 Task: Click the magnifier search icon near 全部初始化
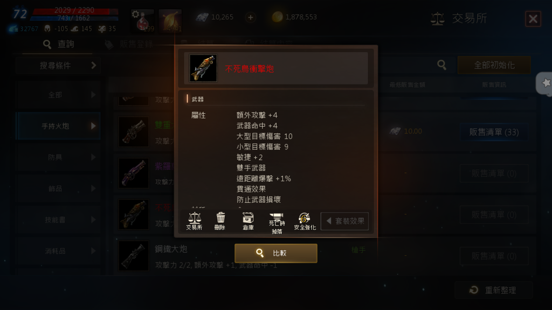[441, 65]
